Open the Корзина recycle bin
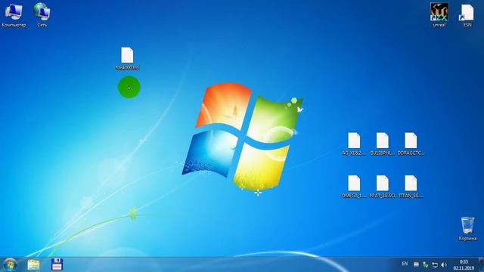 click(467, 228)
